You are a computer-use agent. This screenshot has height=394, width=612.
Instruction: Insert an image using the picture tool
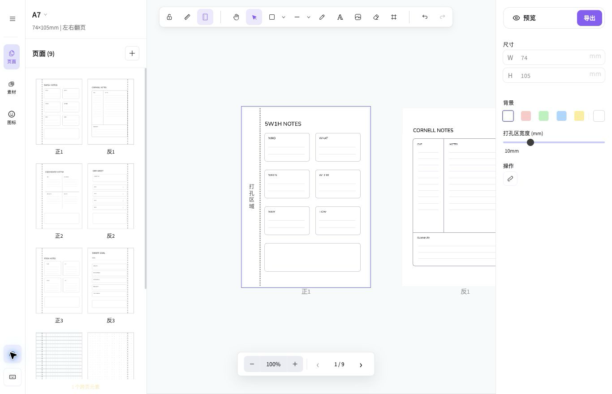click(x=358, y=17)
